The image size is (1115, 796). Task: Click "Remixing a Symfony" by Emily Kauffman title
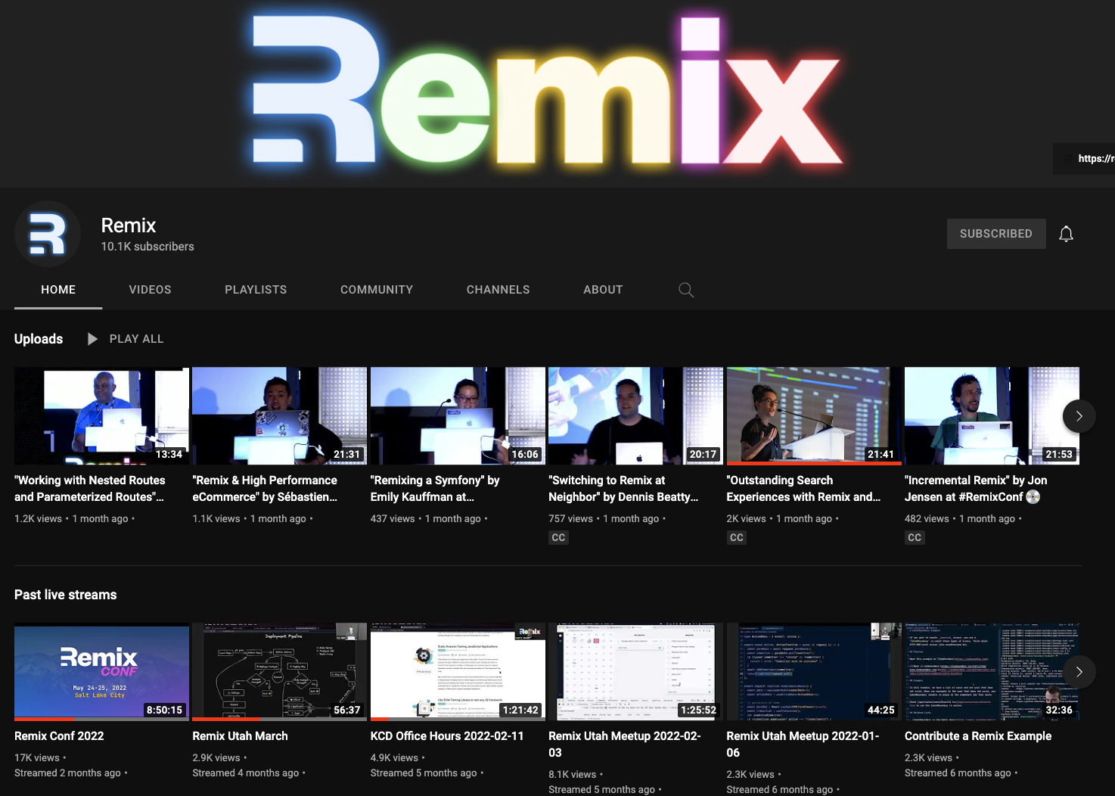[435, 489]
